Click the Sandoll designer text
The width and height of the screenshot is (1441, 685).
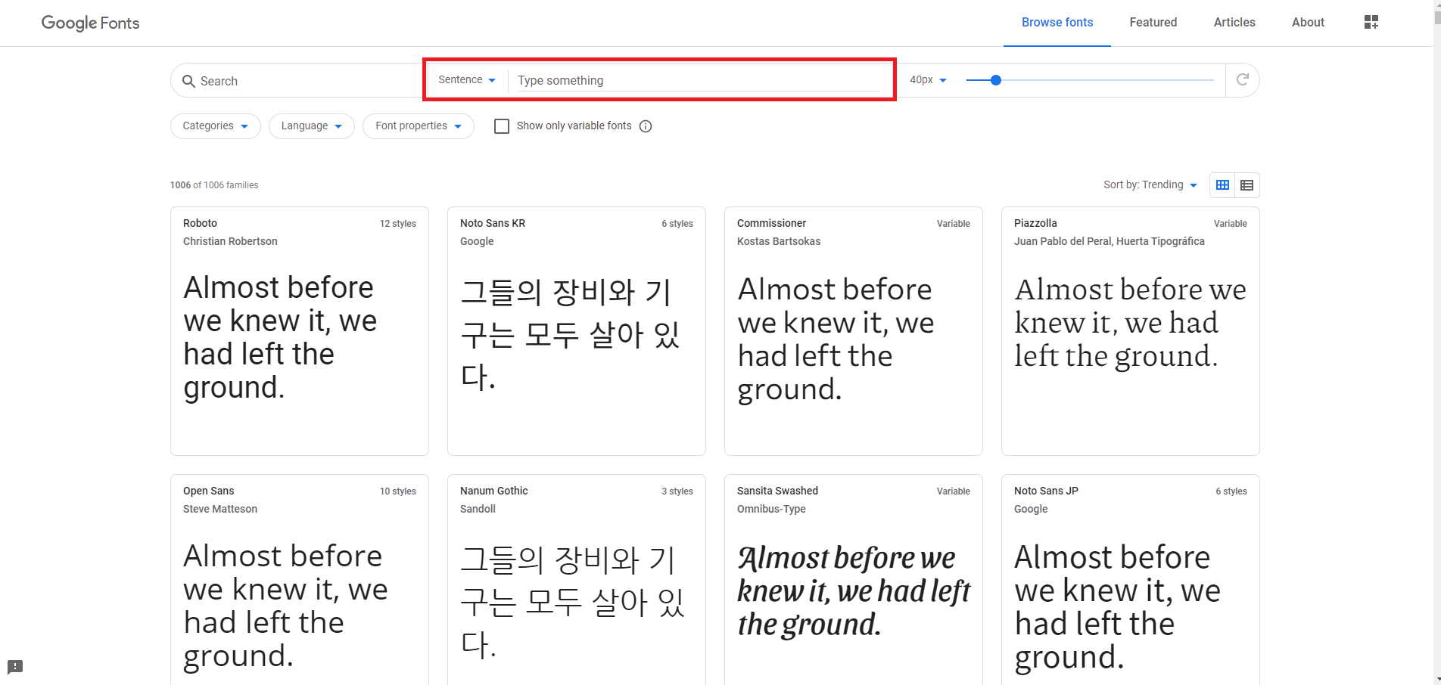tap(478, 509)
